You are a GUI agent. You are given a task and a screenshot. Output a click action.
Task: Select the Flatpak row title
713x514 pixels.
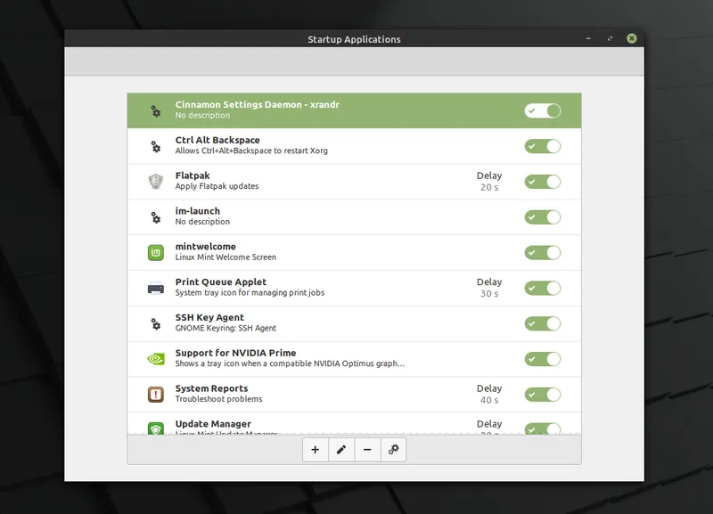click(193, 175)
